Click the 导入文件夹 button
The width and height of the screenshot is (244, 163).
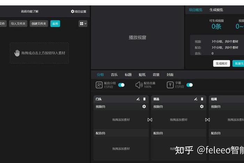pyautogui.click(x=18, y=24)
